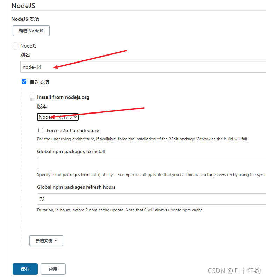Uncheck the 自动安装 checkbox
266x277 pixels.
tap(24, 82)
